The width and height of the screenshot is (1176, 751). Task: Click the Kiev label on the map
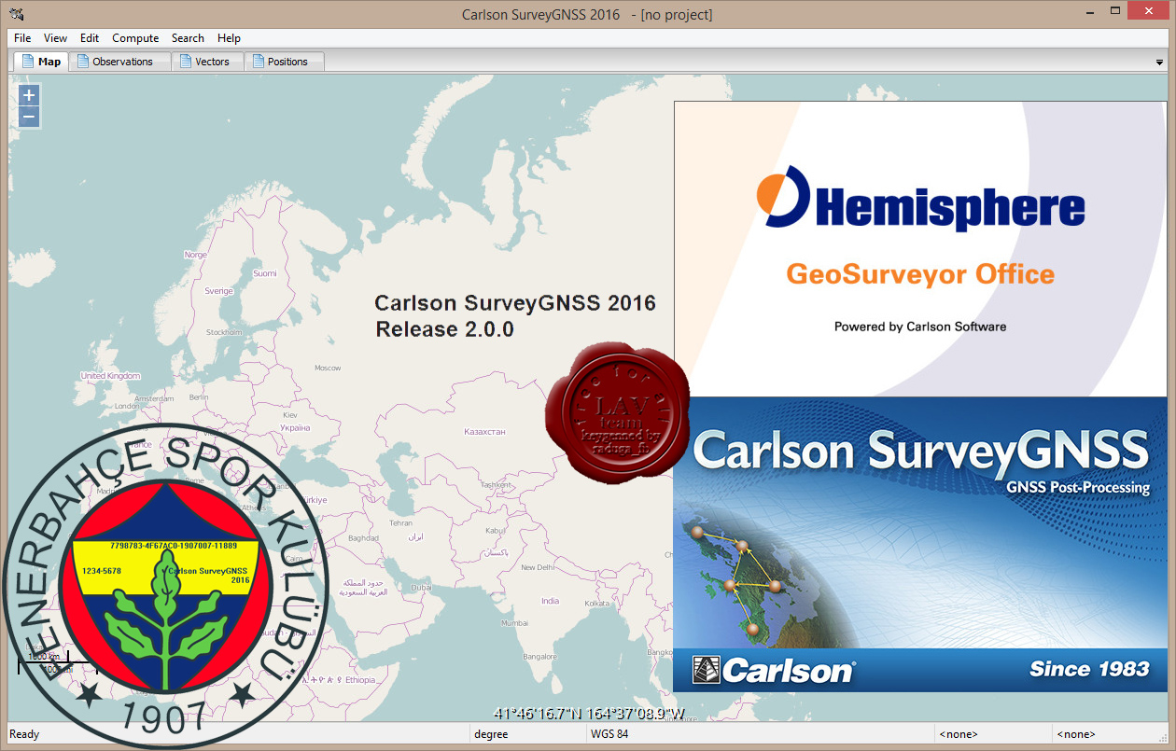pos(289,415)
